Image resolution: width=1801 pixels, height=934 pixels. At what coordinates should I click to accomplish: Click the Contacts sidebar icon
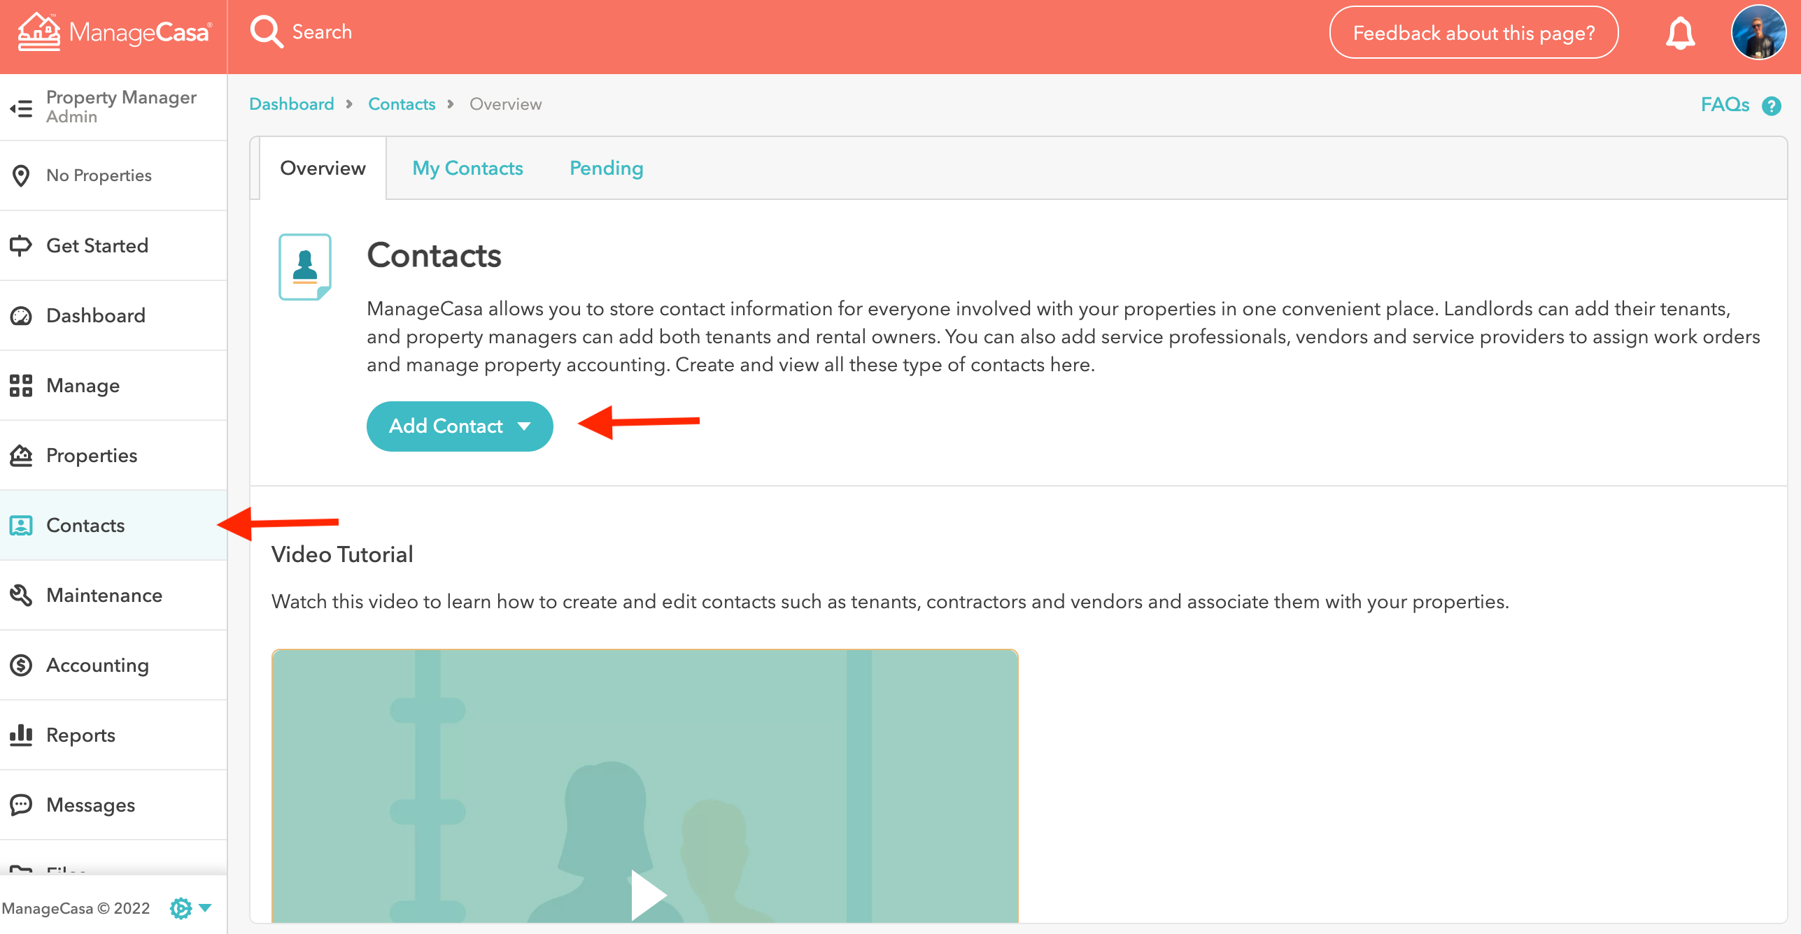coord(21,525)
